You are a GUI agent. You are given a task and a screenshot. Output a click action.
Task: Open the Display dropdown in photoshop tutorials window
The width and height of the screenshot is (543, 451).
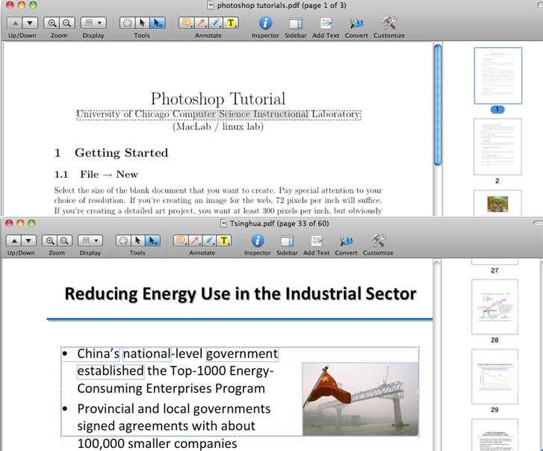pyautogui.click(x=93, y=23)
